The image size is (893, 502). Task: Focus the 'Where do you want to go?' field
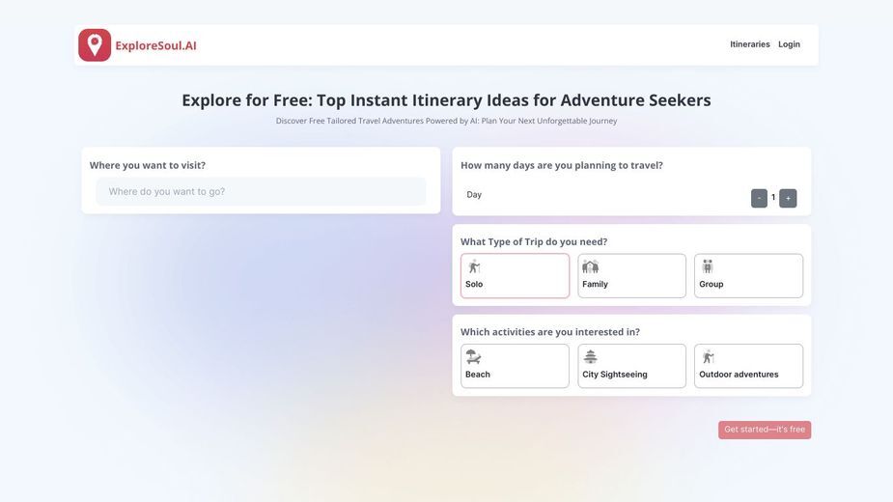(261, 191)
